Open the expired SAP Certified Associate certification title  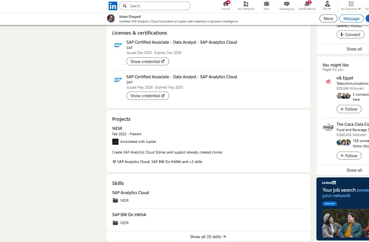[x=181, y=77]
